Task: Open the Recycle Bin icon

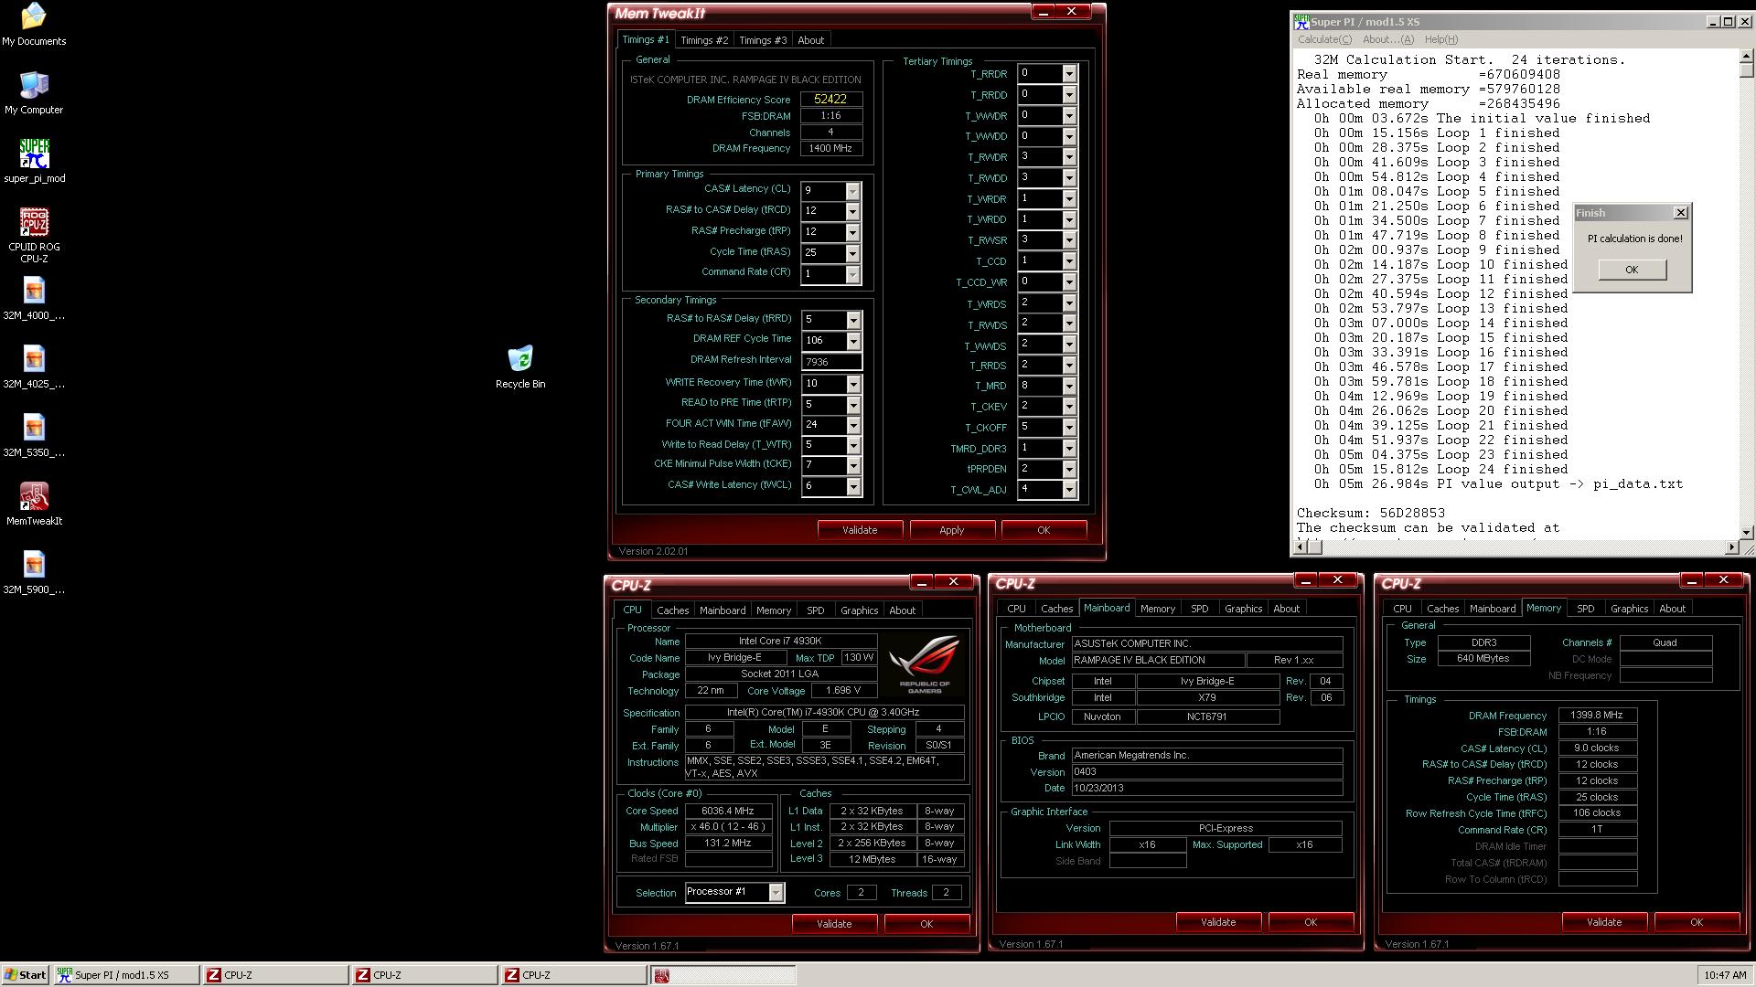Action: 520,366
